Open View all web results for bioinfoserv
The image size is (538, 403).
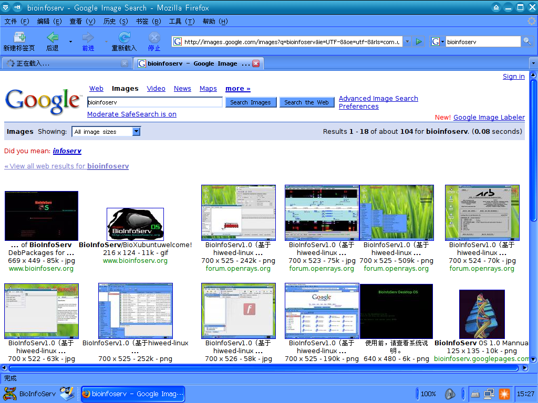click(x=67, y=166)
